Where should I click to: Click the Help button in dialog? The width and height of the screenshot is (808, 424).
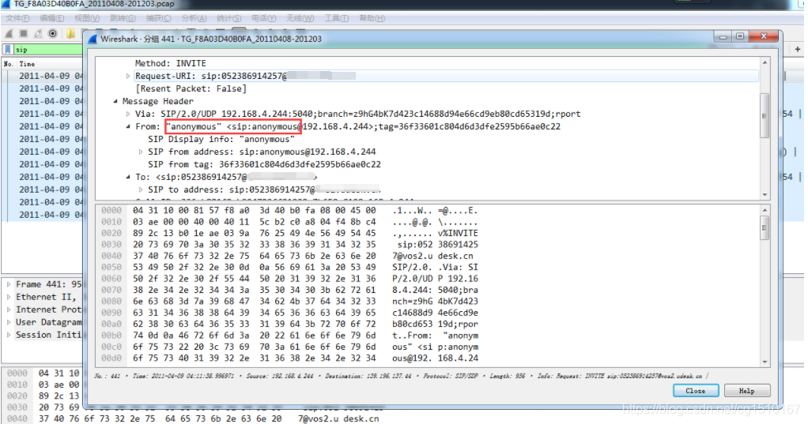coord(746,391)
